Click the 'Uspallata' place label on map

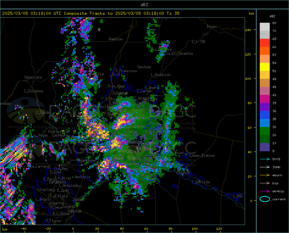(33, 77)
